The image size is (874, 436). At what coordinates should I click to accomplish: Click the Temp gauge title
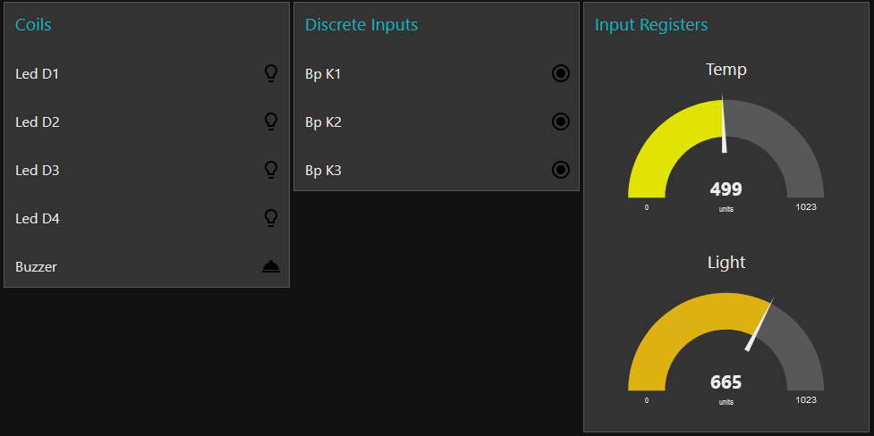(x=726, y=69)
